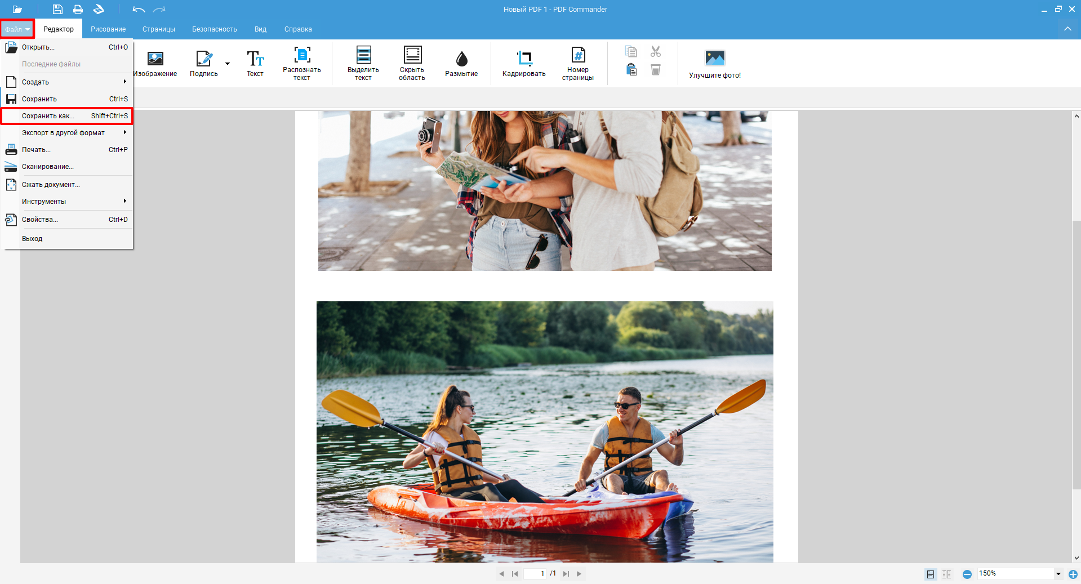1081x584 pixels.
Task: Expand Export to other format (Экспорт) submenu
Action: (67, 133)
